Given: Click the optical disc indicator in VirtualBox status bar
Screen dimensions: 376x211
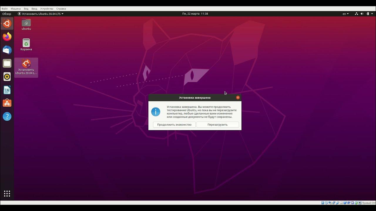Looking at the screenshot, I should (326, 203).
